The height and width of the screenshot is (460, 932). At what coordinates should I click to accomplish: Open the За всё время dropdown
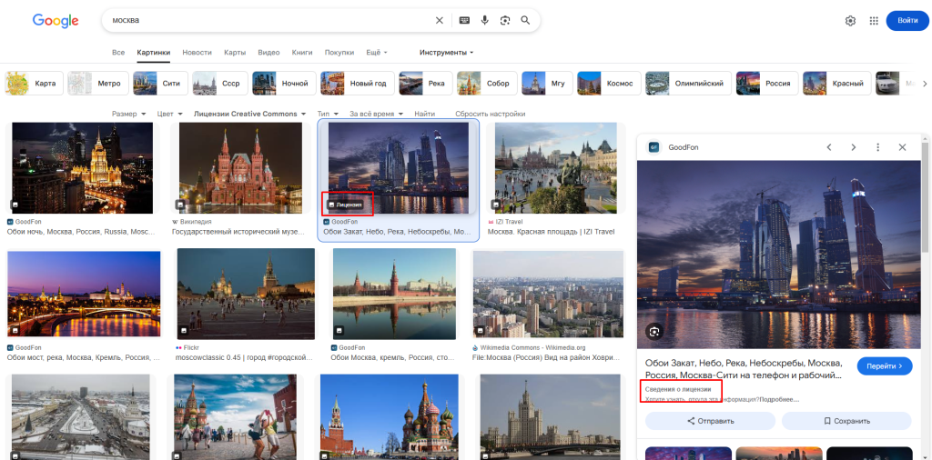376,114
